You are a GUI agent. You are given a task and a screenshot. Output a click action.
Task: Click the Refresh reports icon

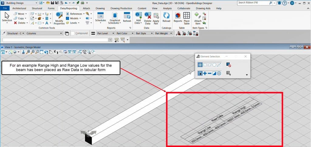(x=127, y=17)
